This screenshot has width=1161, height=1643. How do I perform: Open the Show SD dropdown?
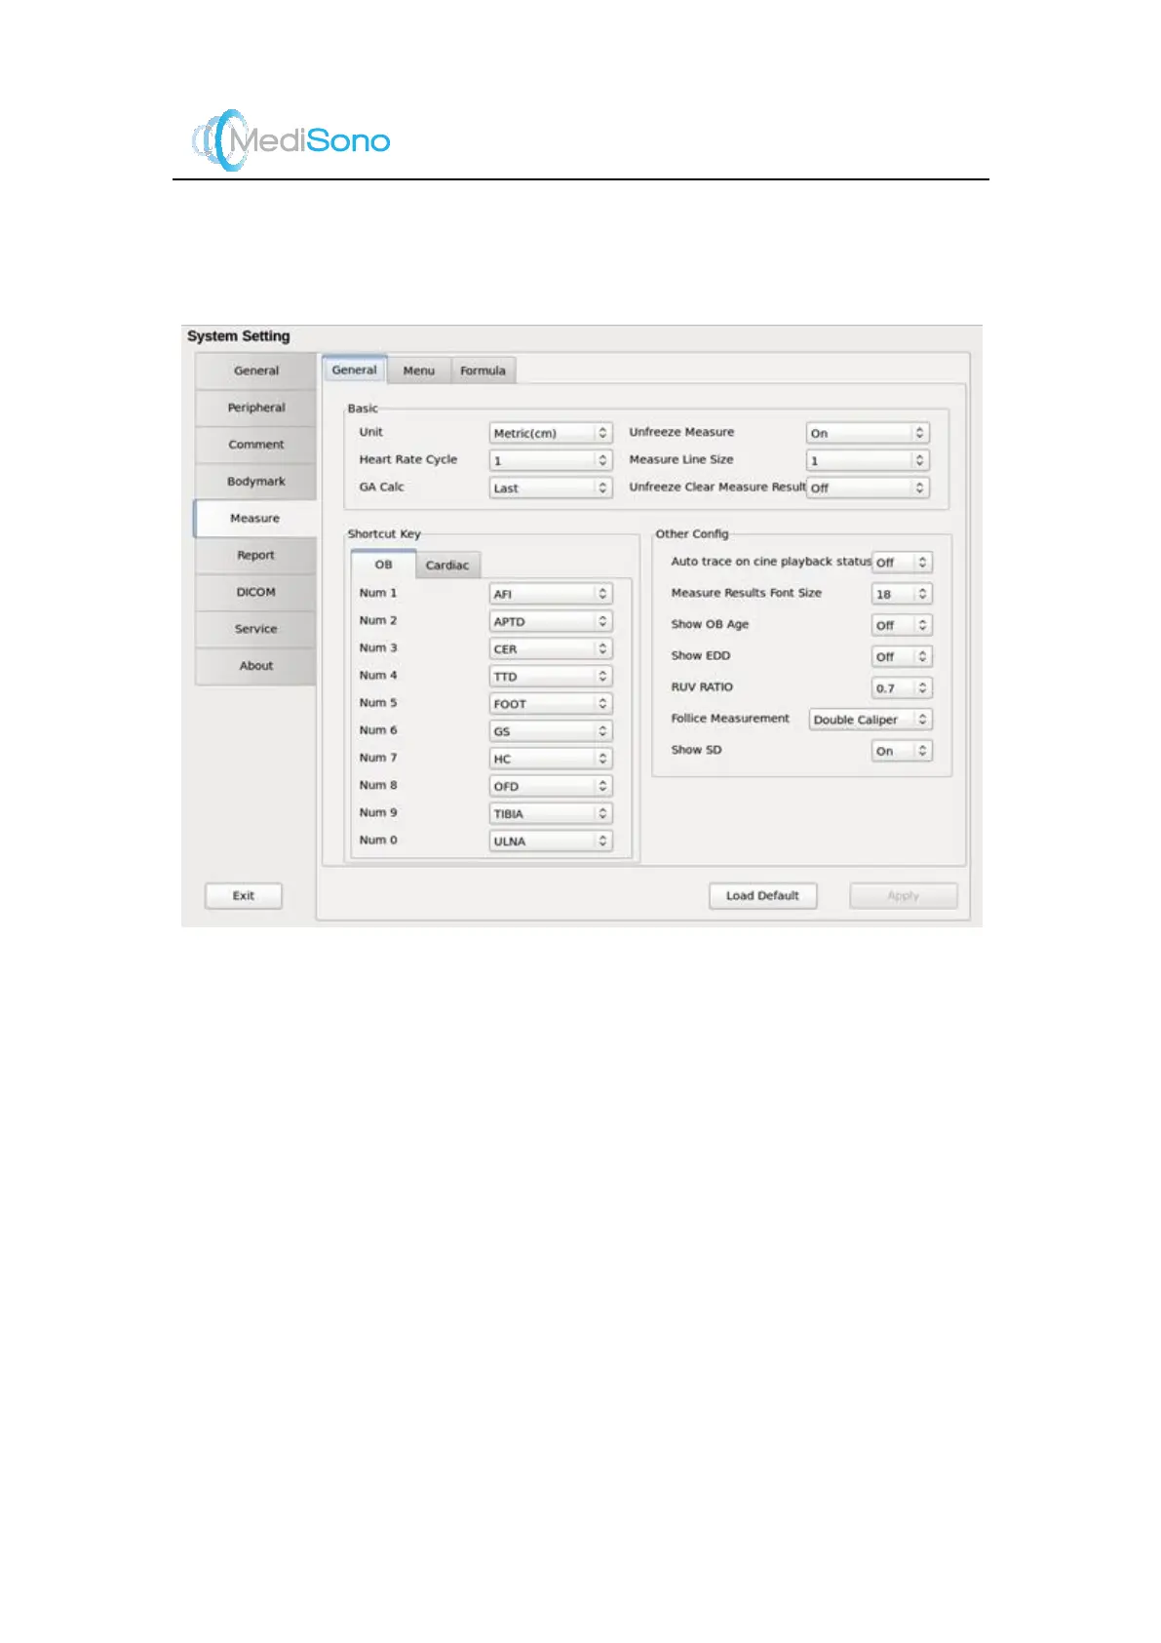[902, 751]
